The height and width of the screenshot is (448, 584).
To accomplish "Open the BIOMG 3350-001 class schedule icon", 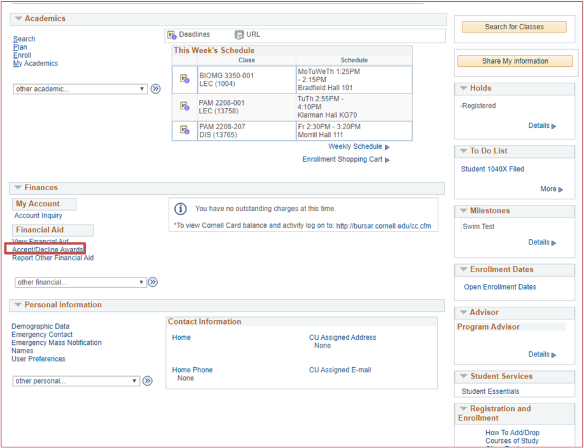I will coord(184,79).
